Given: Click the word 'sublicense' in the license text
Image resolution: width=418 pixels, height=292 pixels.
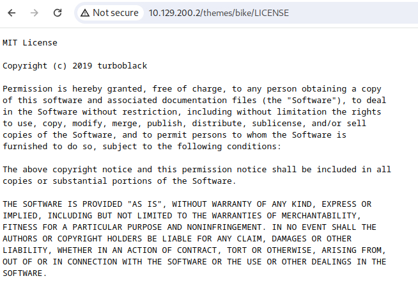Looking at the screenshot, I should 277,124.
